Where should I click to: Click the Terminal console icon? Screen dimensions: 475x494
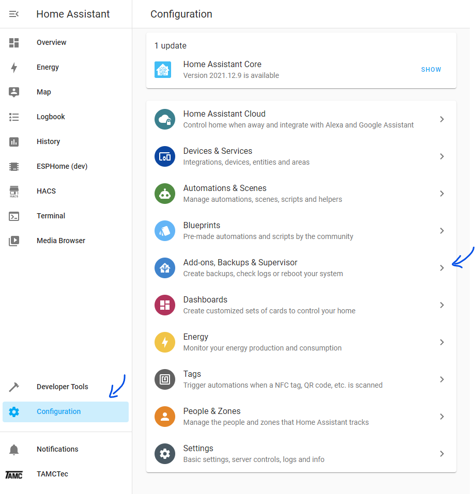14,216
